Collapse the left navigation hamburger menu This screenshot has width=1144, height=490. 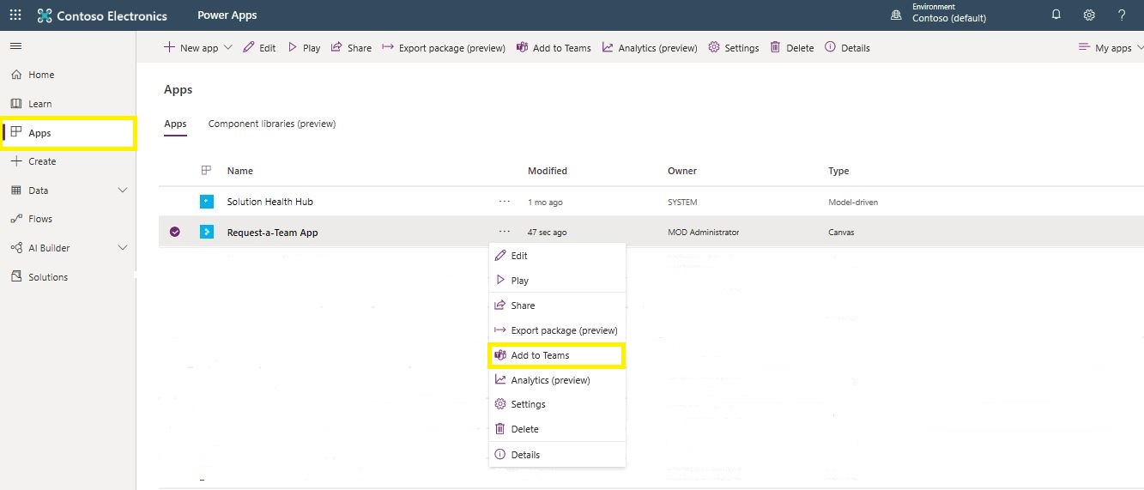click(15, 45)
